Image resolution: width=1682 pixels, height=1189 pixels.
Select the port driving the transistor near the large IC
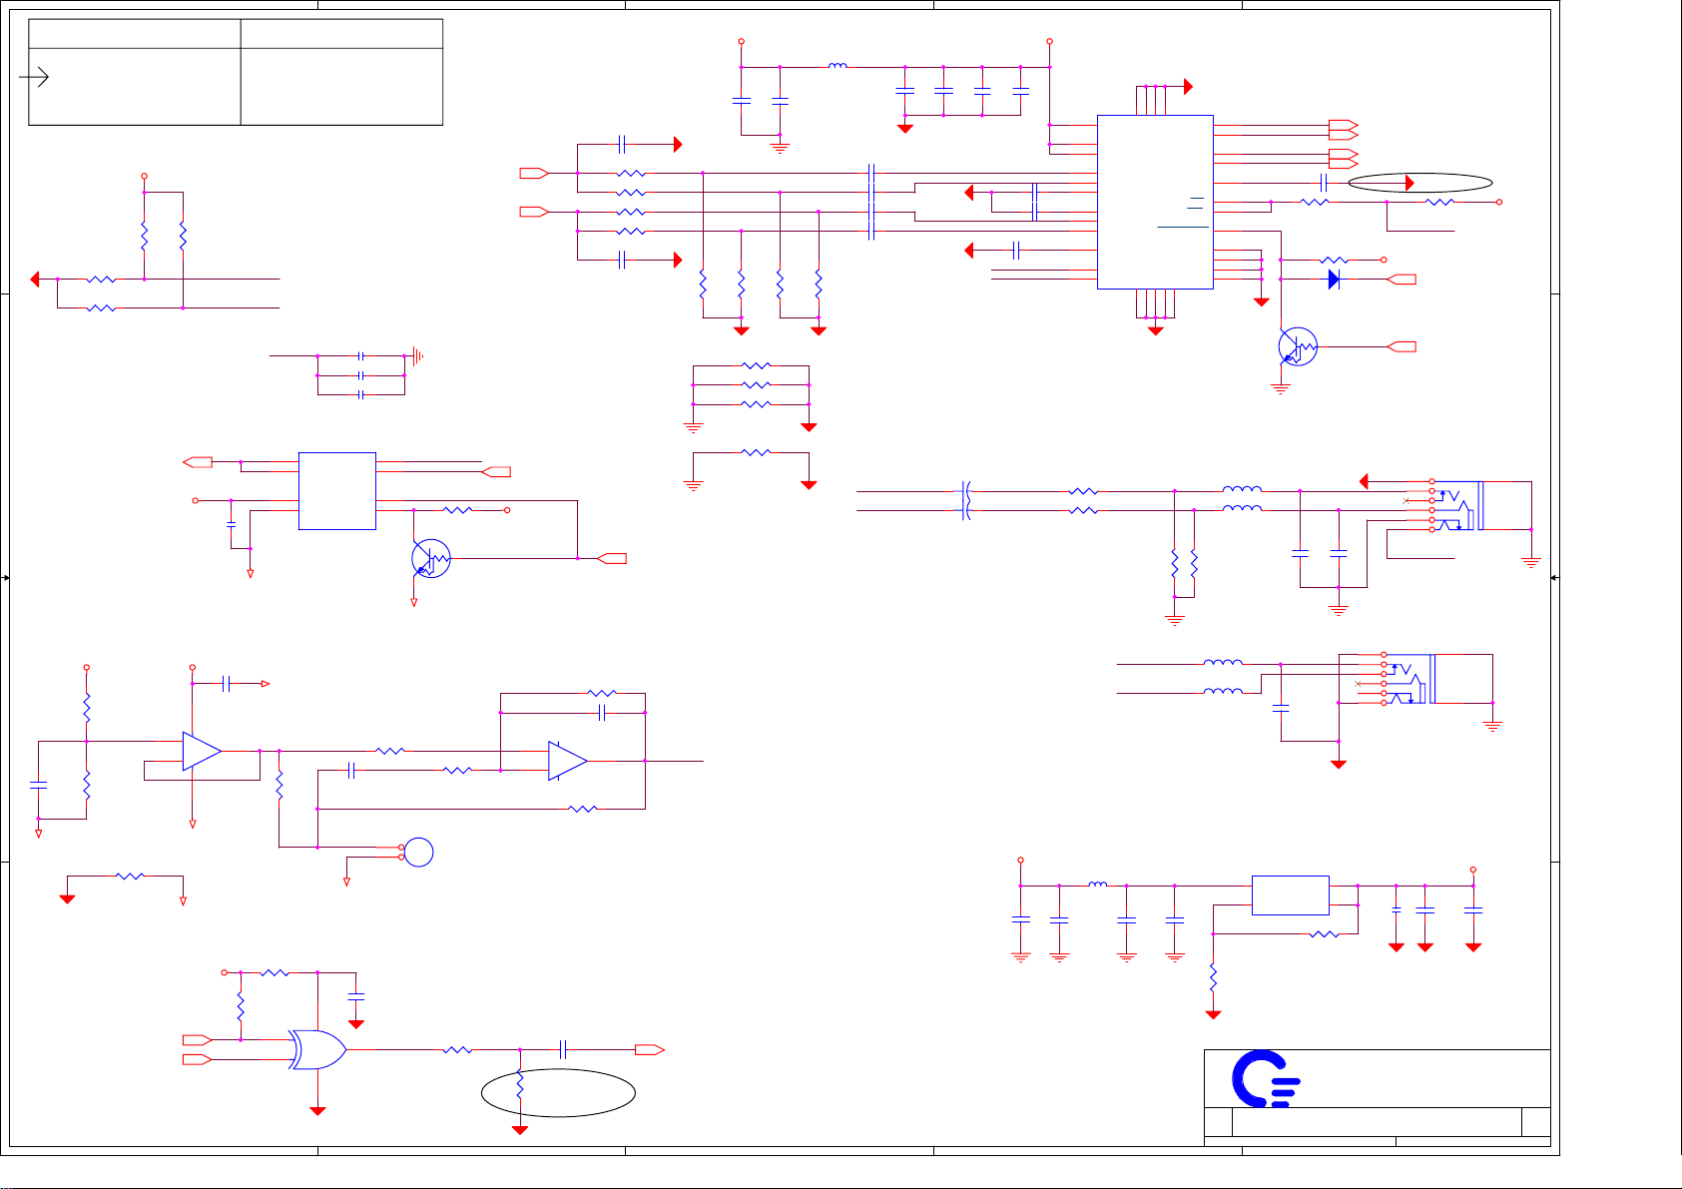[1402, 346]
